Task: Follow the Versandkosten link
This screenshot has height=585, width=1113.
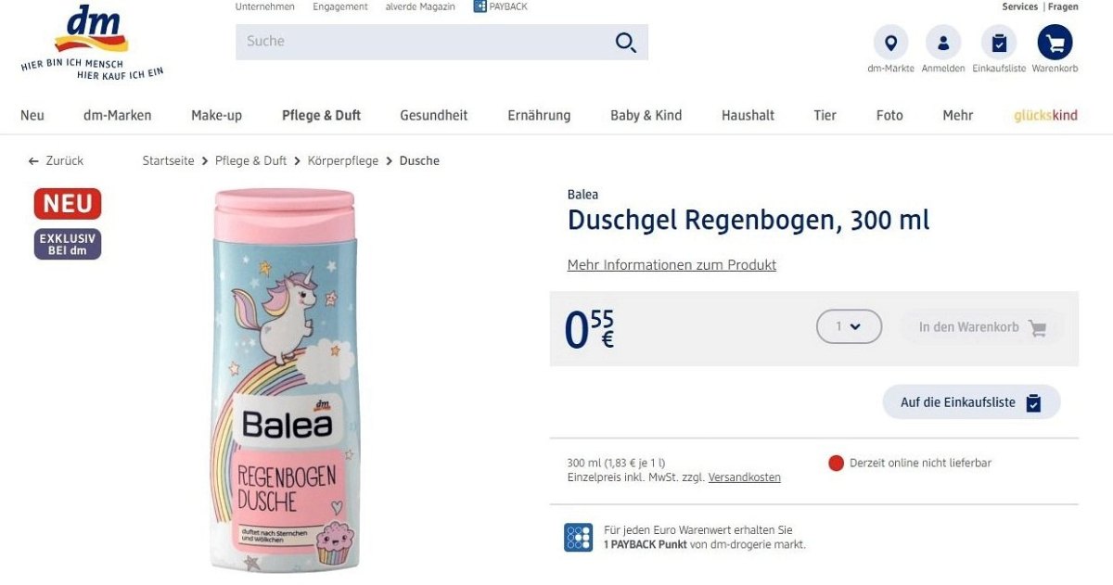Action: [744, 477]
